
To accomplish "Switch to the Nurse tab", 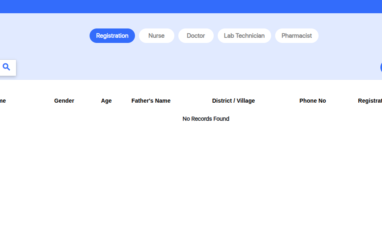I will [x=156, y=36].
